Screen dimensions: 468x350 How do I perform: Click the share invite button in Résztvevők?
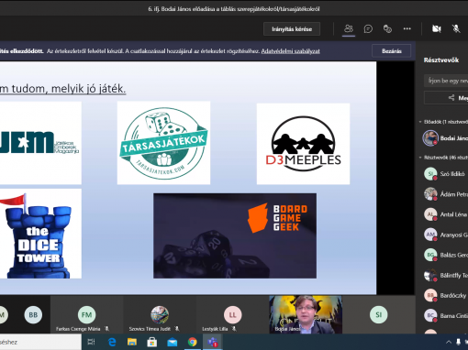tap(446, 98)
